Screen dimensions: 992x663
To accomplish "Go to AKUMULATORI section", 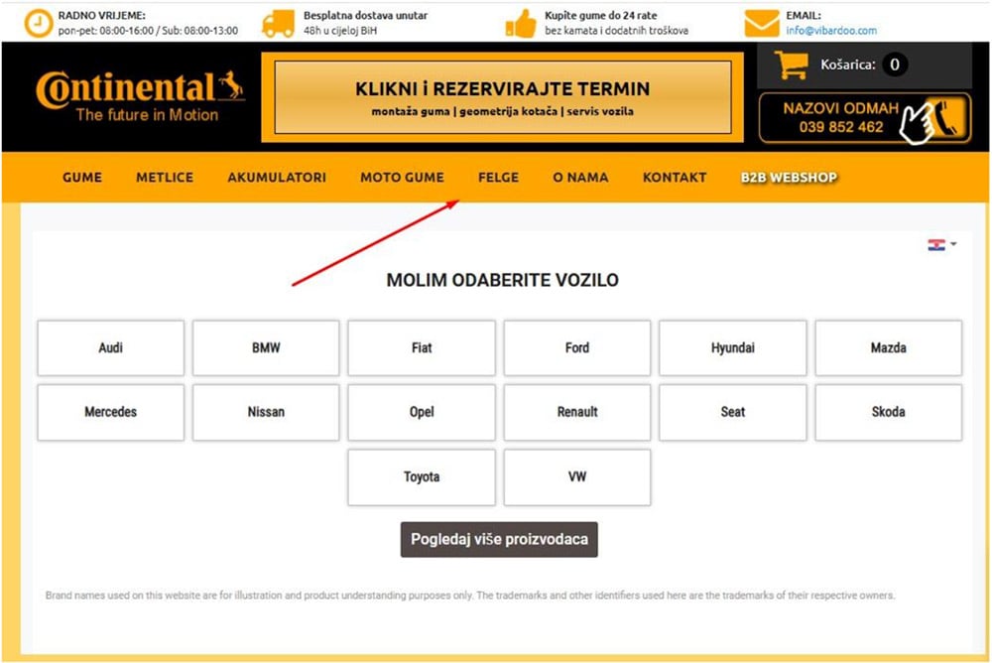I will coord(277,178).
